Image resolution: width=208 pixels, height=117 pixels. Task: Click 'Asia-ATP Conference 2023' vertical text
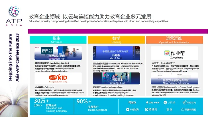pos(17,57)
